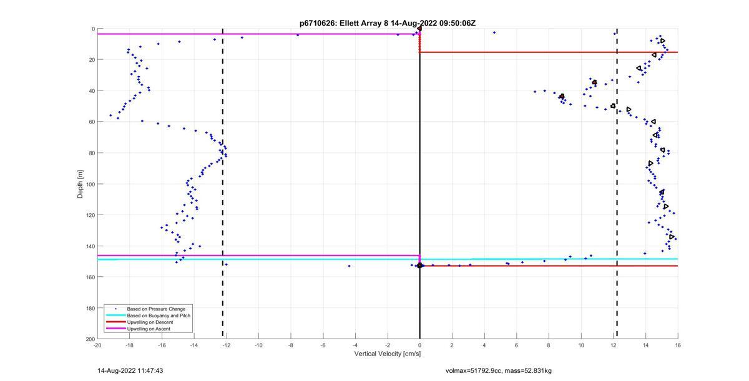Click the black dot marker at zero velocity near 152 m

click(x=420, y=265)
